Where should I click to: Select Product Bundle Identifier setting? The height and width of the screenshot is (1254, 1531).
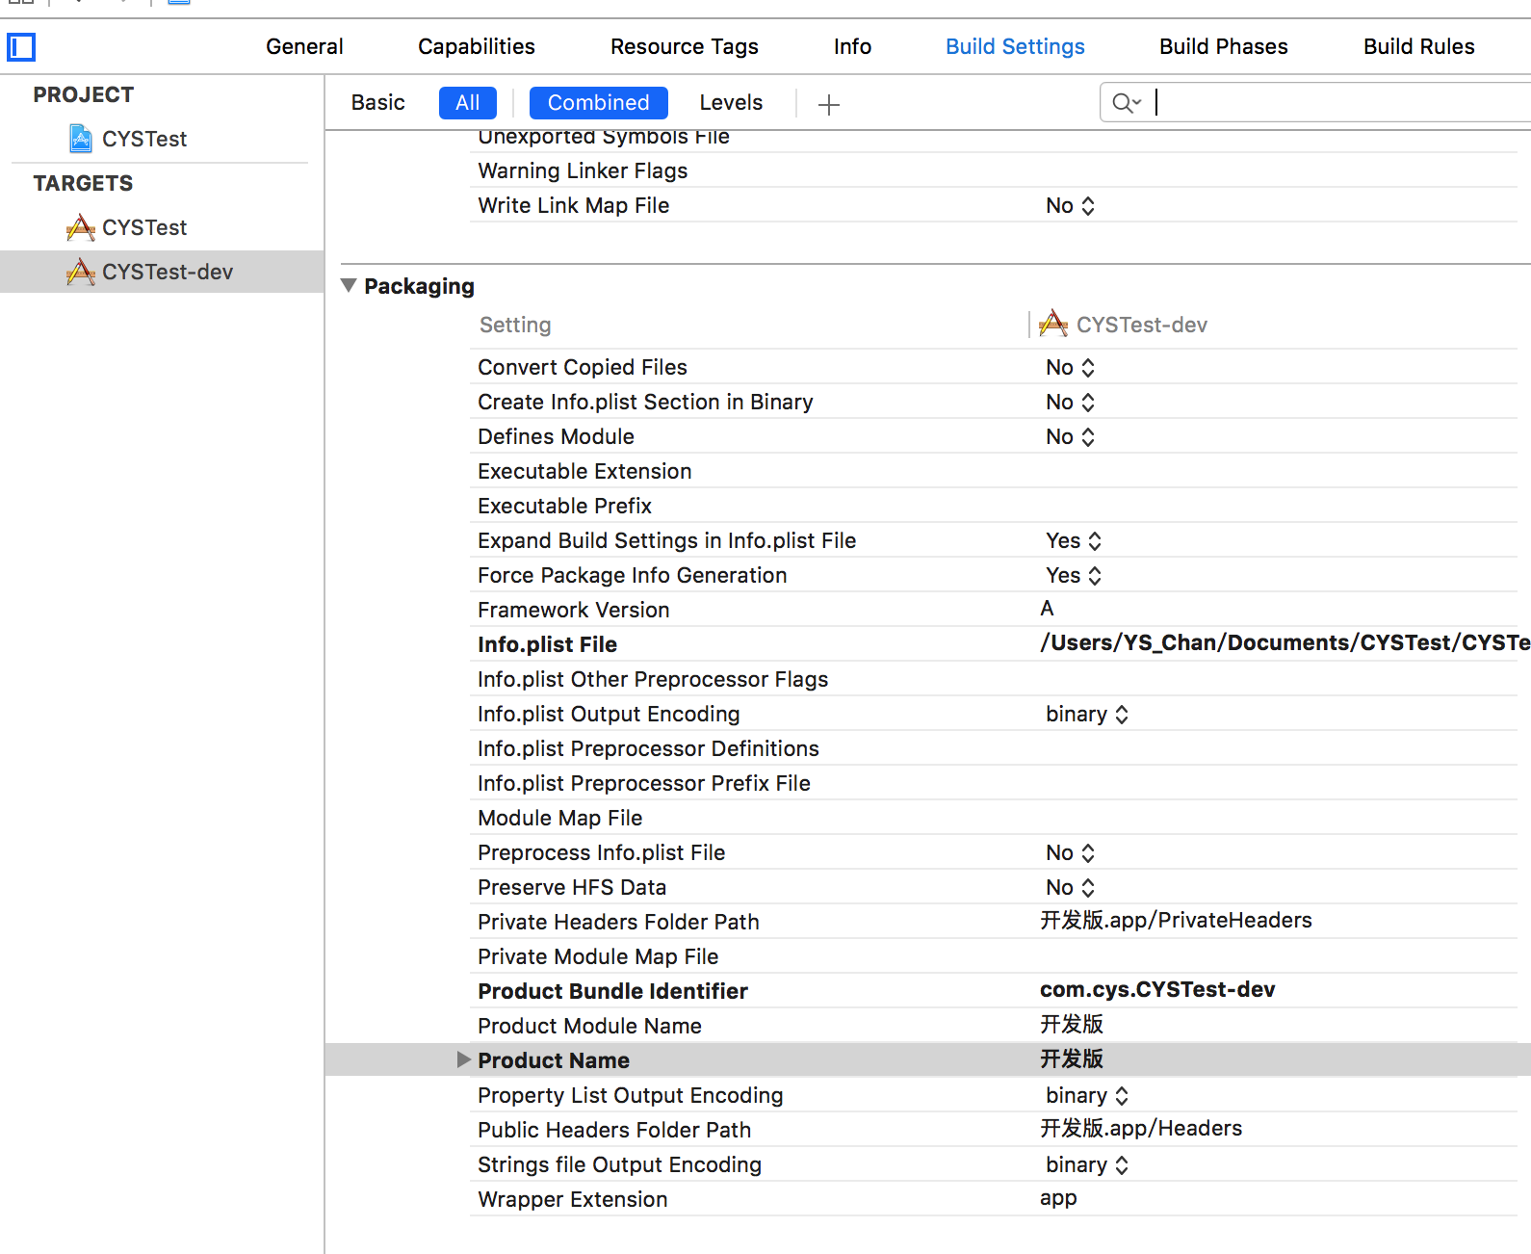(612, 991)
